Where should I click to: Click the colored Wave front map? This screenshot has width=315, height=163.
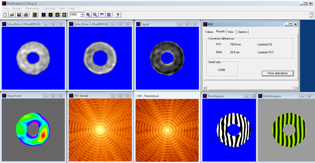(x=33, y=130)
